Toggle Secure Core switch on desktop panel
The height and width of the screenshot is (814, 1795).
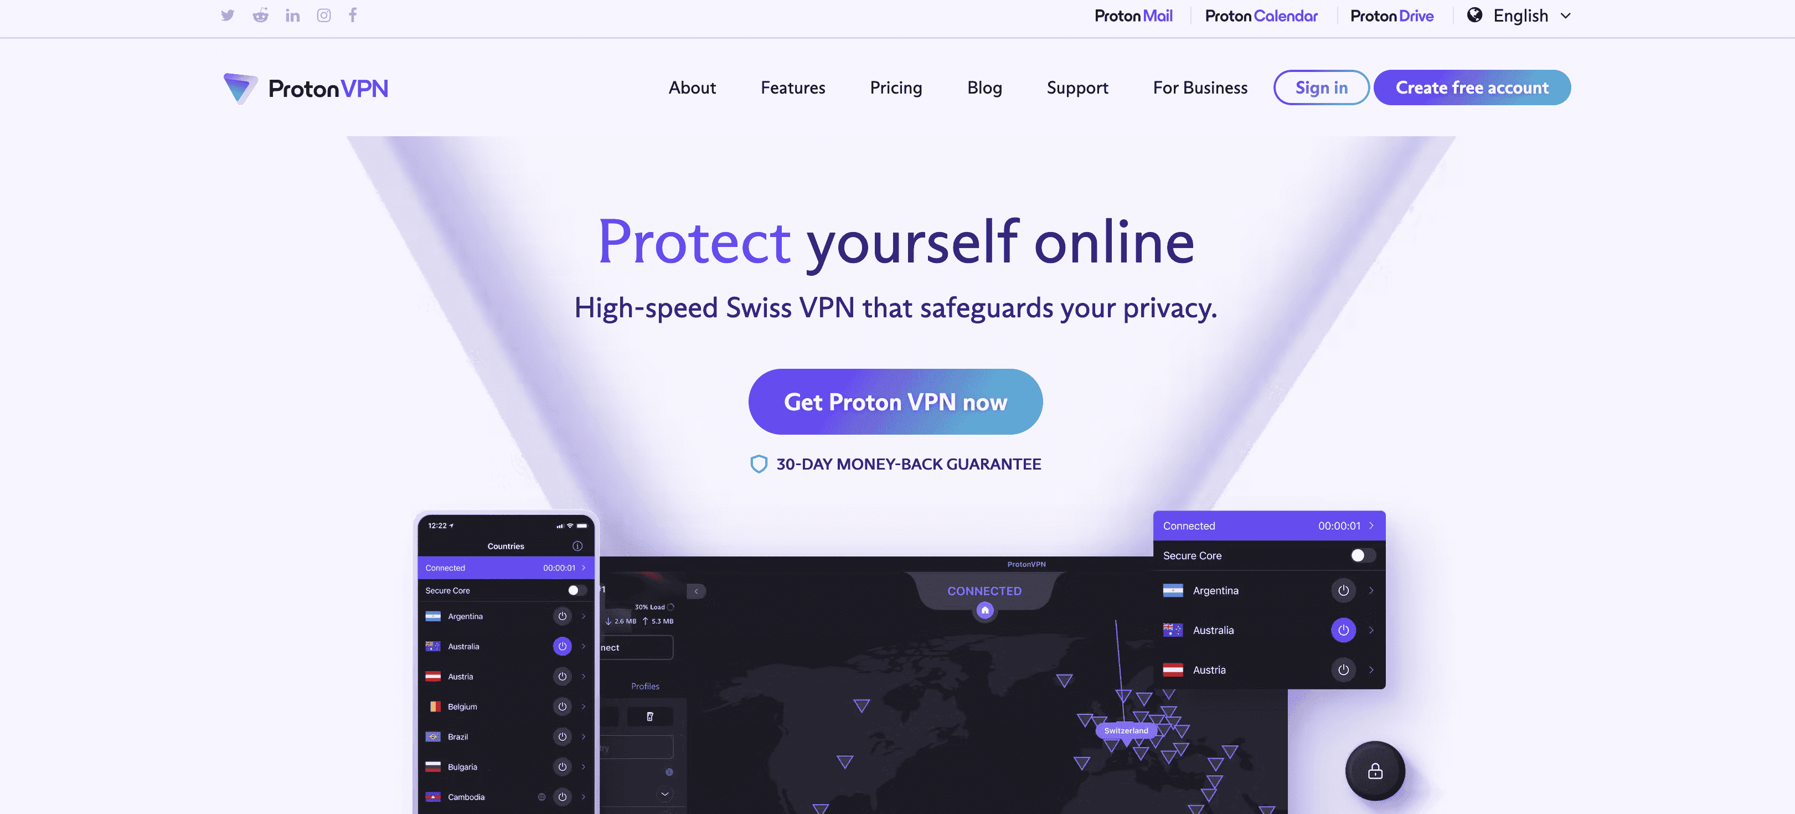point(1361,555)
